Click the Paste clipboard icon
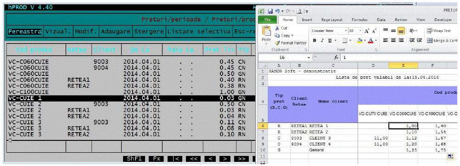The height and width of the screenshot is (166, 460). pos(266,30)
